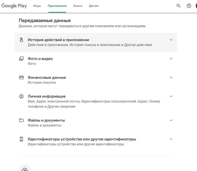This screenshot has height=171, width=197.
Task: Expand the Личная информация chevron
Action: 171,96
